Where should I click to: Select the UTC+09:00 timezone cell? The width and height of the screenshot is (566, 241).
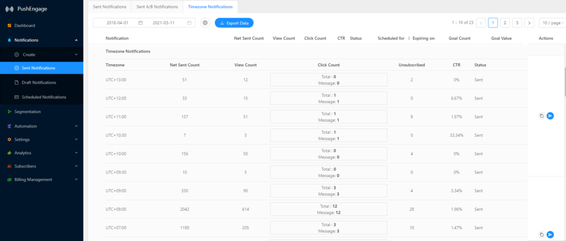116,191
